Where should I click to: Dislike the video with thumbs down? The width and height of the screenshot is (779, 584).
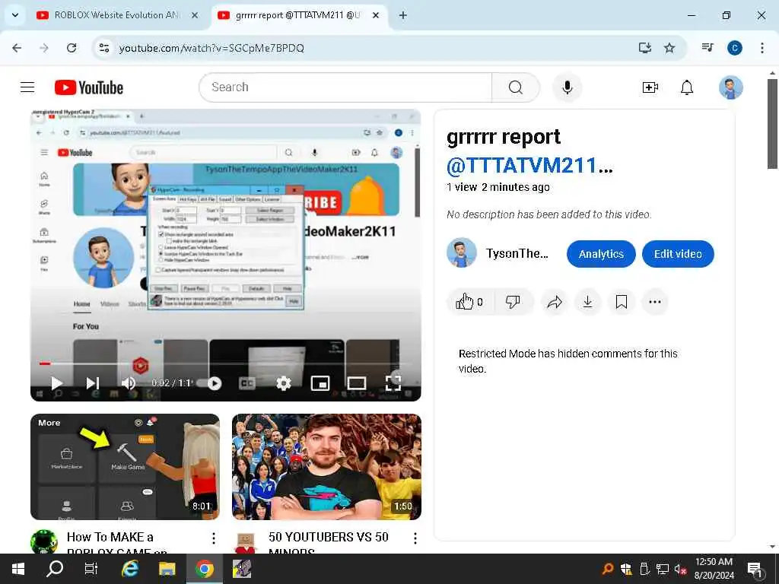513,301
